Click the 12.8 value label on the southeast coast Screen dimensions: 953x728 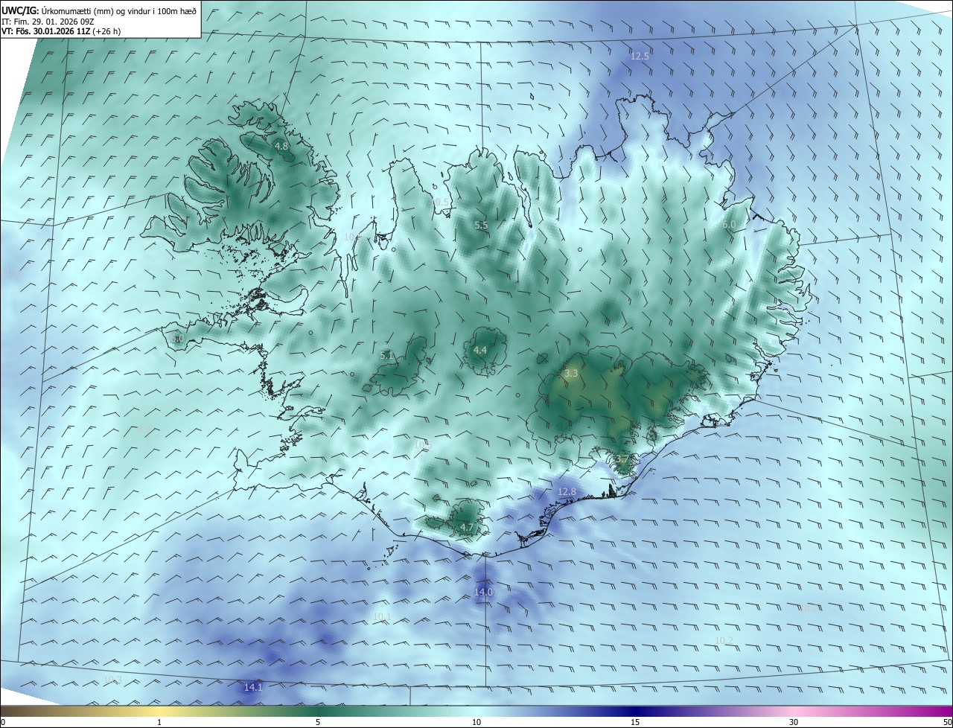pyautogui.click(x=567, y=492)
